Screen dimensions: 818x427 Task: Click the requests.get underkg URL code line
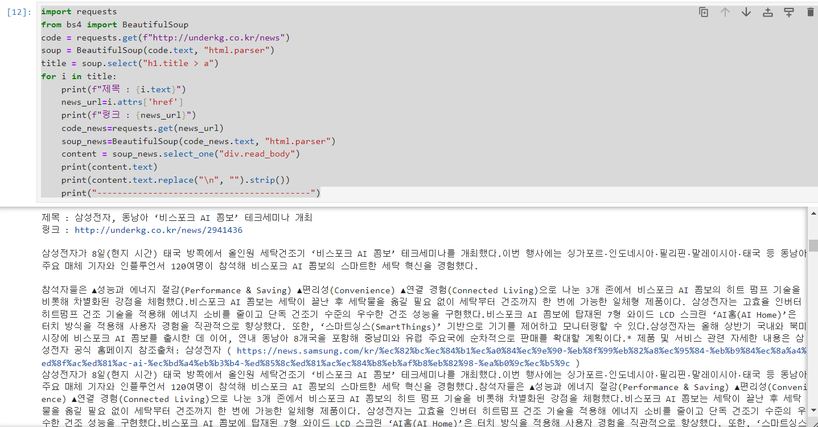(166, 38)
